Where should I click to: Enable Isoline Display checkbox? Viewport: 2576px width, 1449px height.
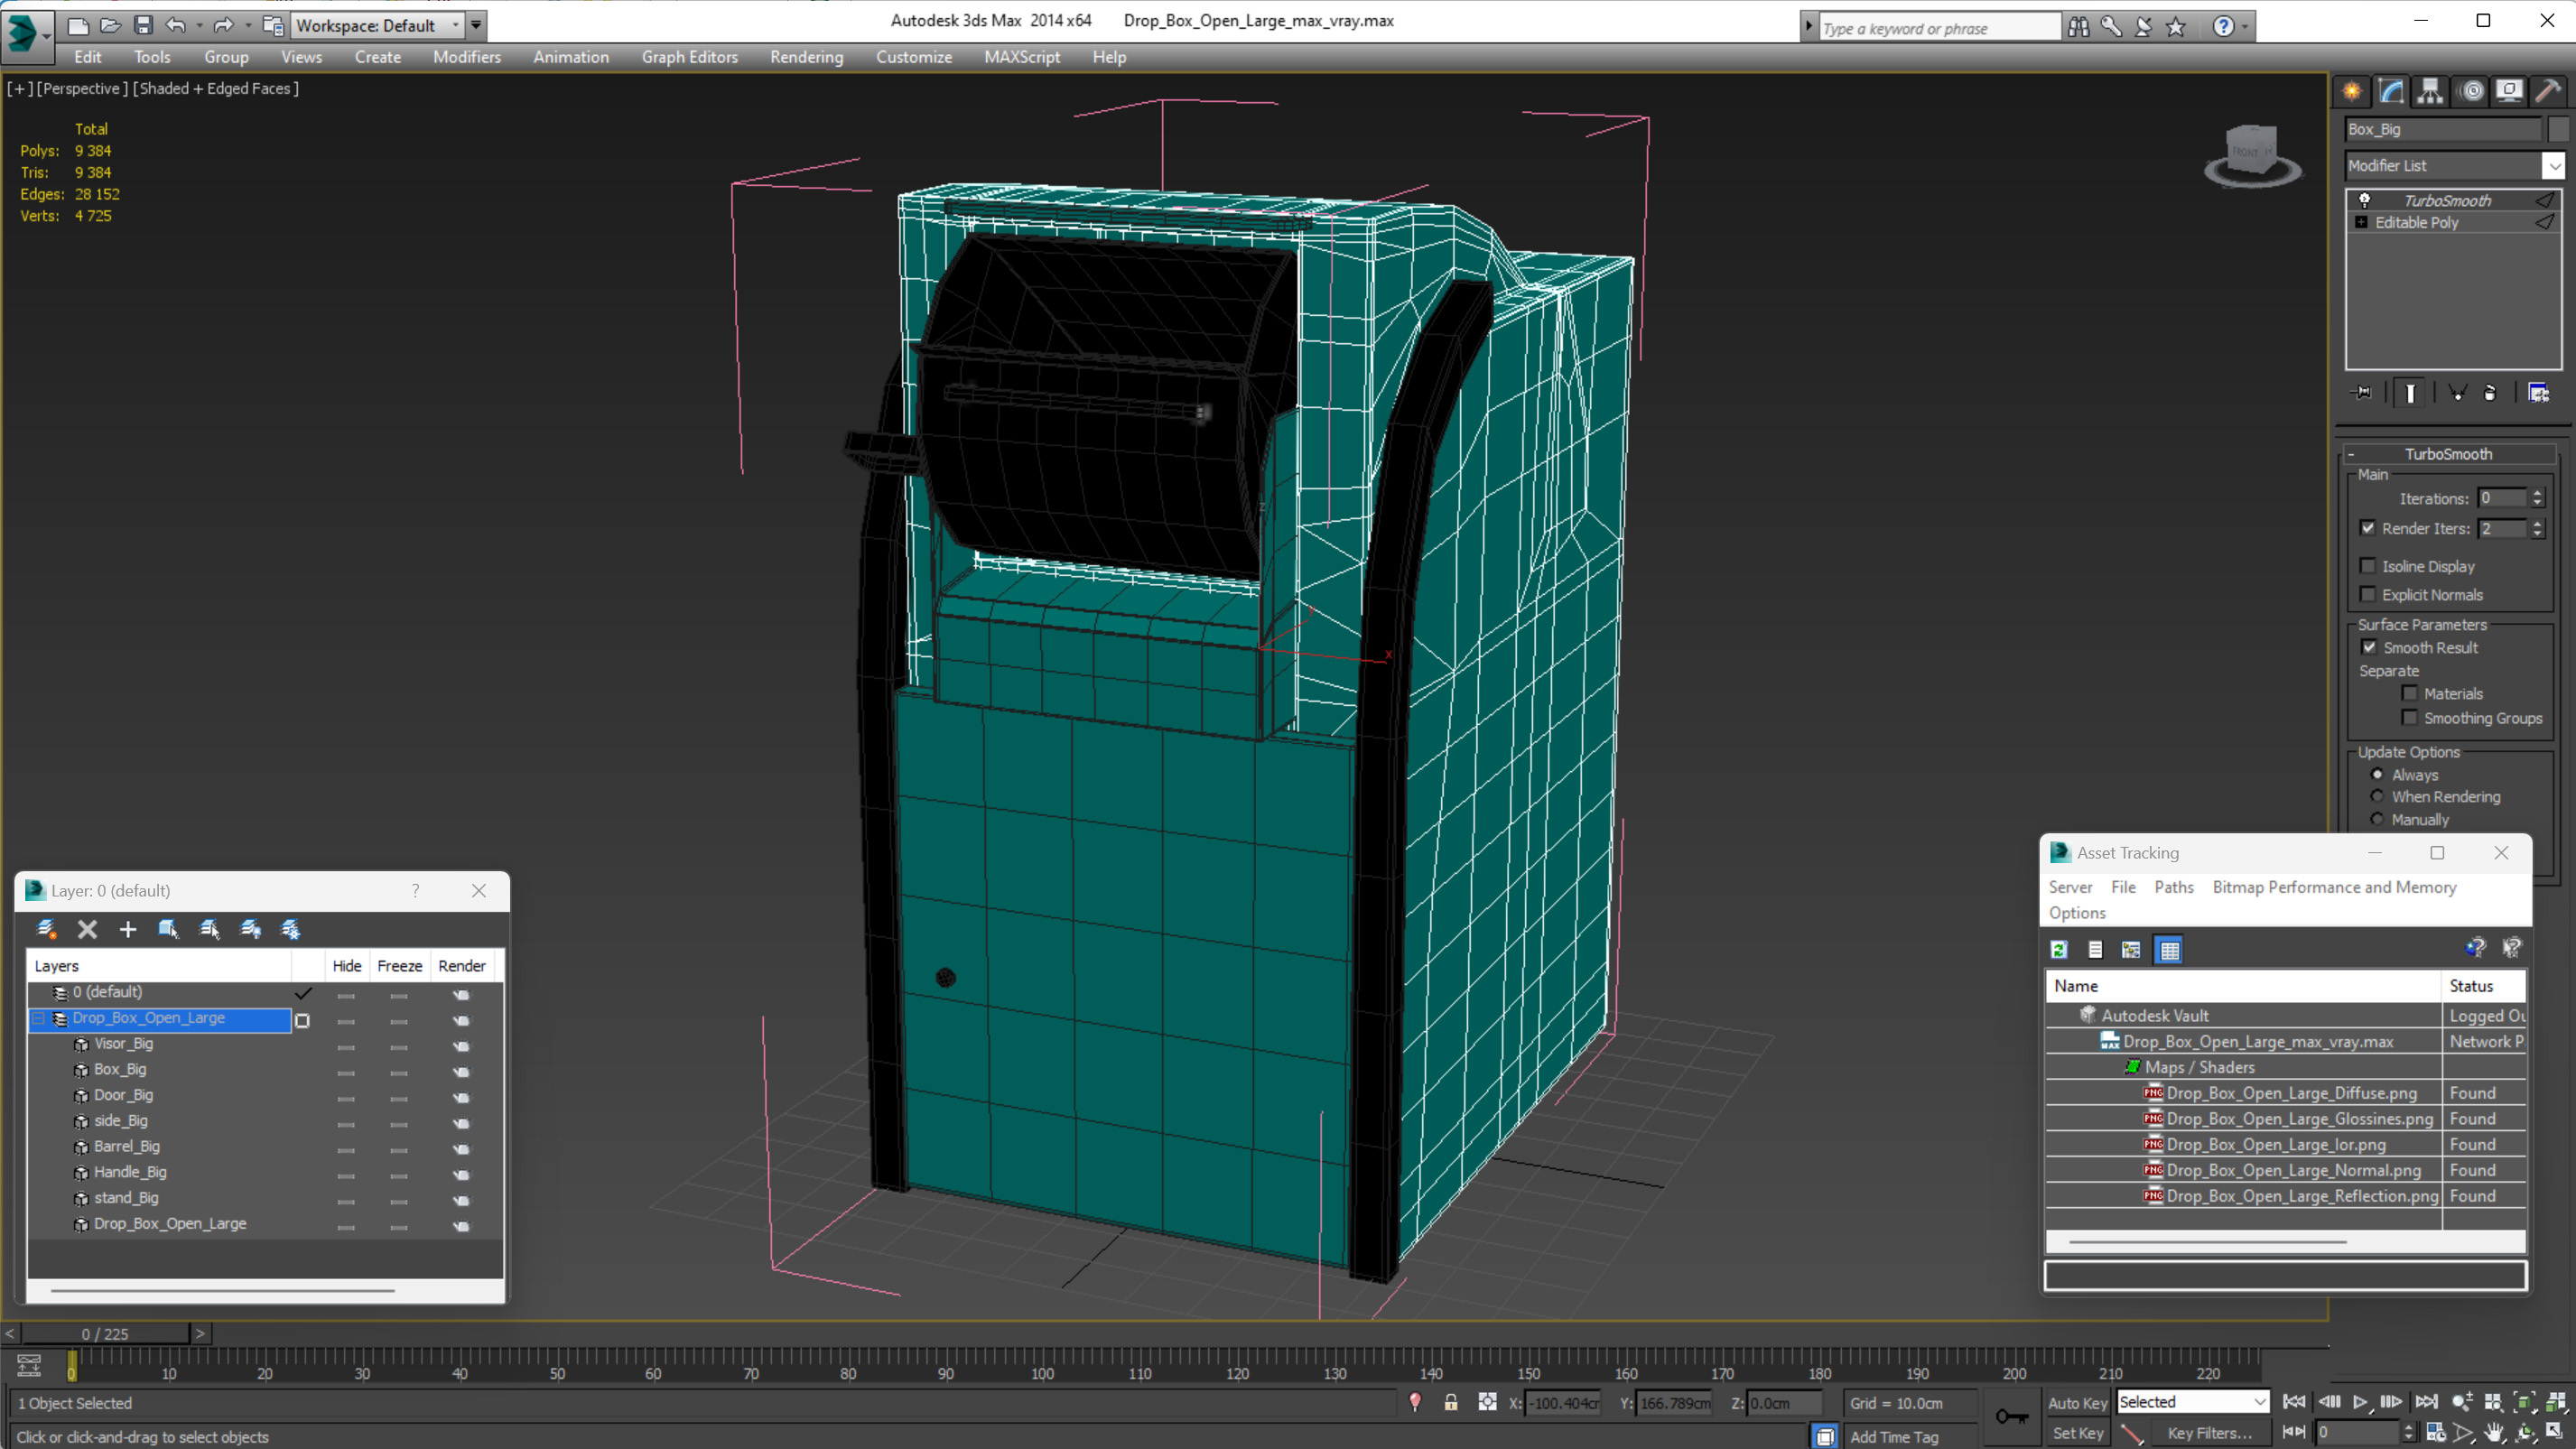(2367, 566)
